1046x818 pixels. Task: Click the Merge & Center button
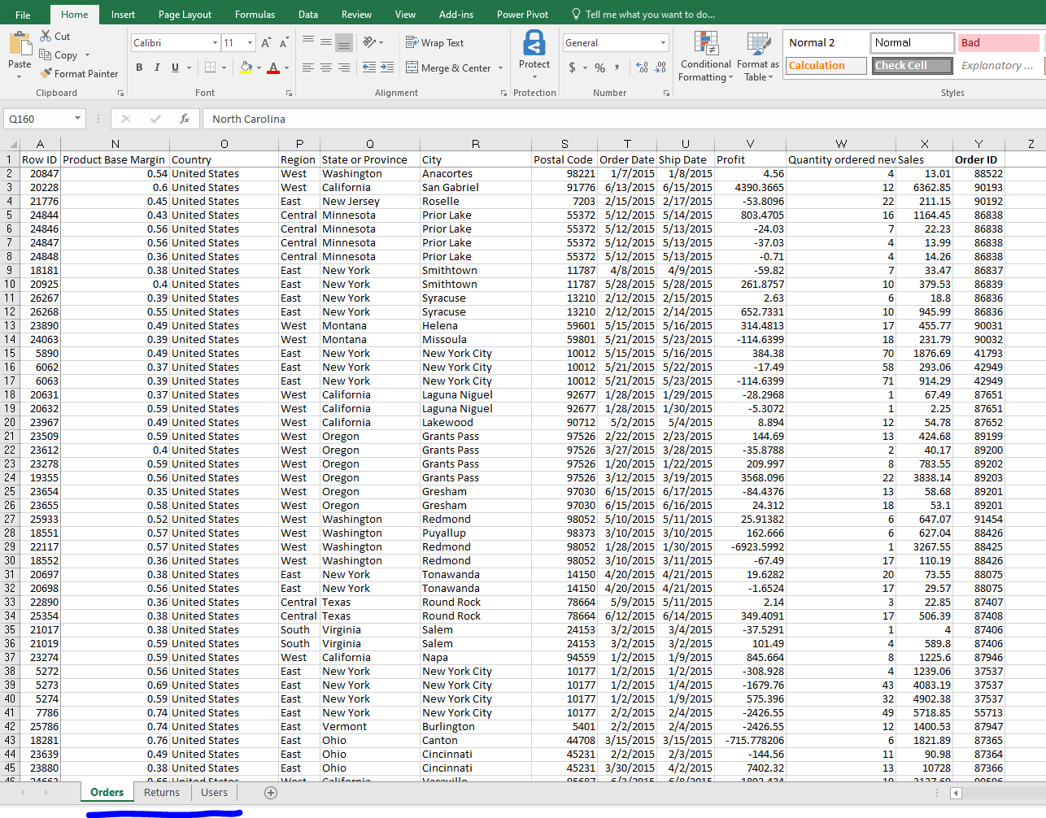[449, 68]
